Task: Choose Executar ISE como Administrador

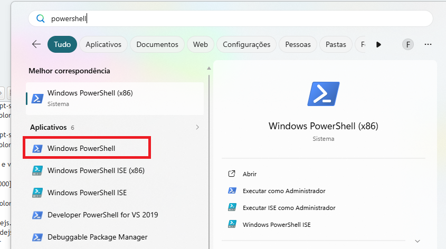Action: 289,207
